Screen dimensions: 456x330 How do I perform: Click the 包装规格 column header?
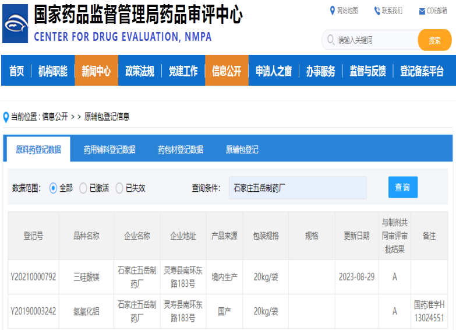click(266, 236)
